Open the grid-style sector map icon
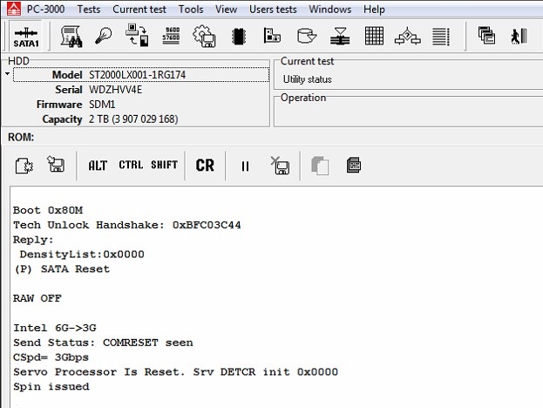Image resolution: width=543 pixels, height=408 pixels. click(374, 37)
